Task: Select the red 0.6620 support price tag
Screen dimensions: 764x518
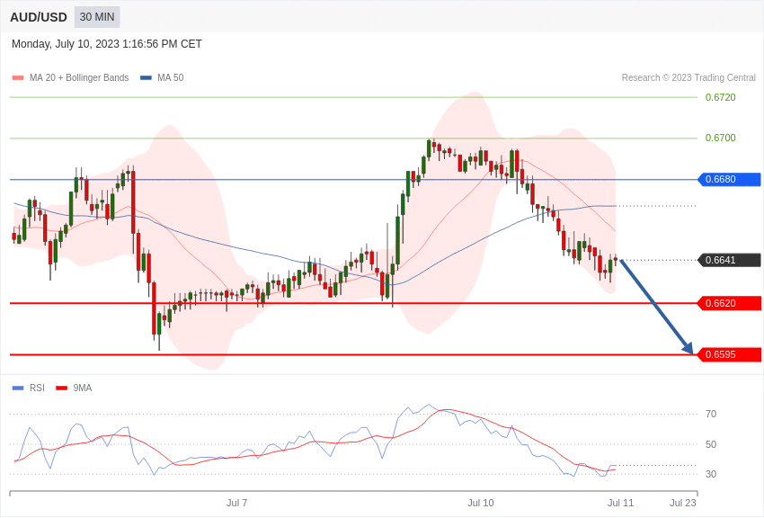Action: tap(730, 303)
